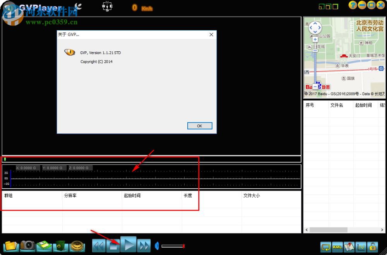Click the yellow help button
This screenshot has height=255, width=387.
coord(352,5)
